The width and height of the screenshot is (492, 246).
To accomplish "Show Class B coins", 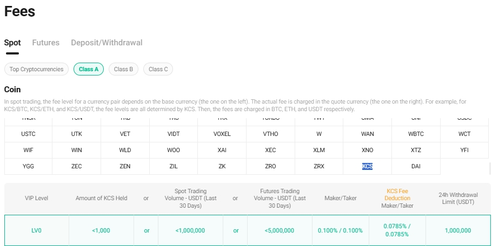I will pyautogui.click(x=123, y=69).
